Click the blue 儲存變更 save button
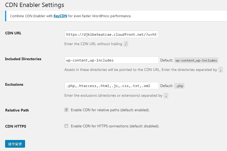 (x=15, y=144)
